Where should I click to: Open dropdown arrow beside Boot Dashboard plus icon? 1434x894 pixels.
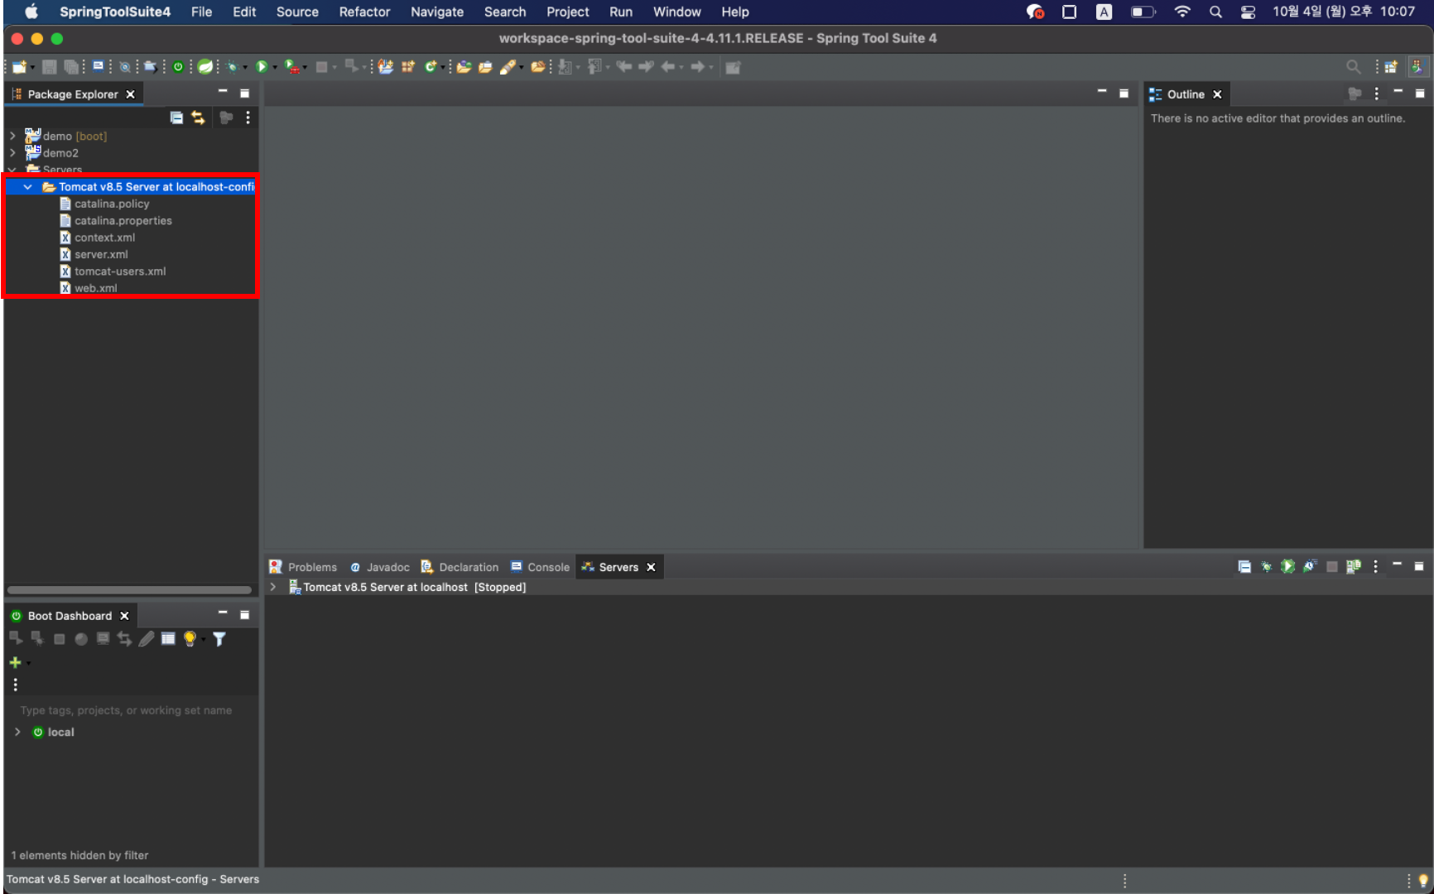tap(28, 663)
